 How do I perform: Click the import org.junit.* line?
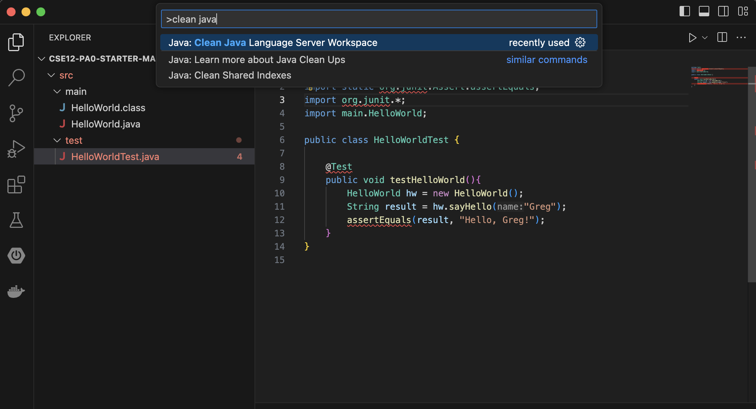click(x=355, y=100)
